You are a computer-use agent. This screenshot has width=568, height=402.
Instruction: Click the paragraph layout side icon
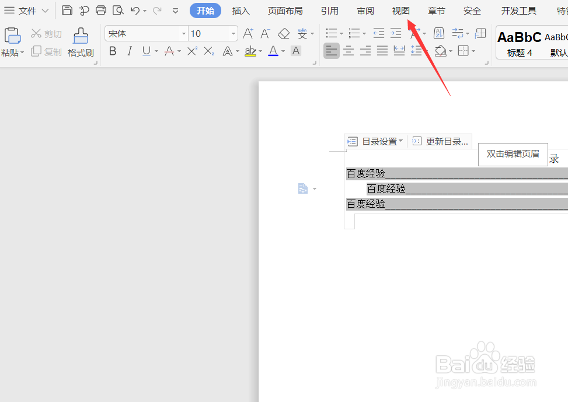click(303, 188)
